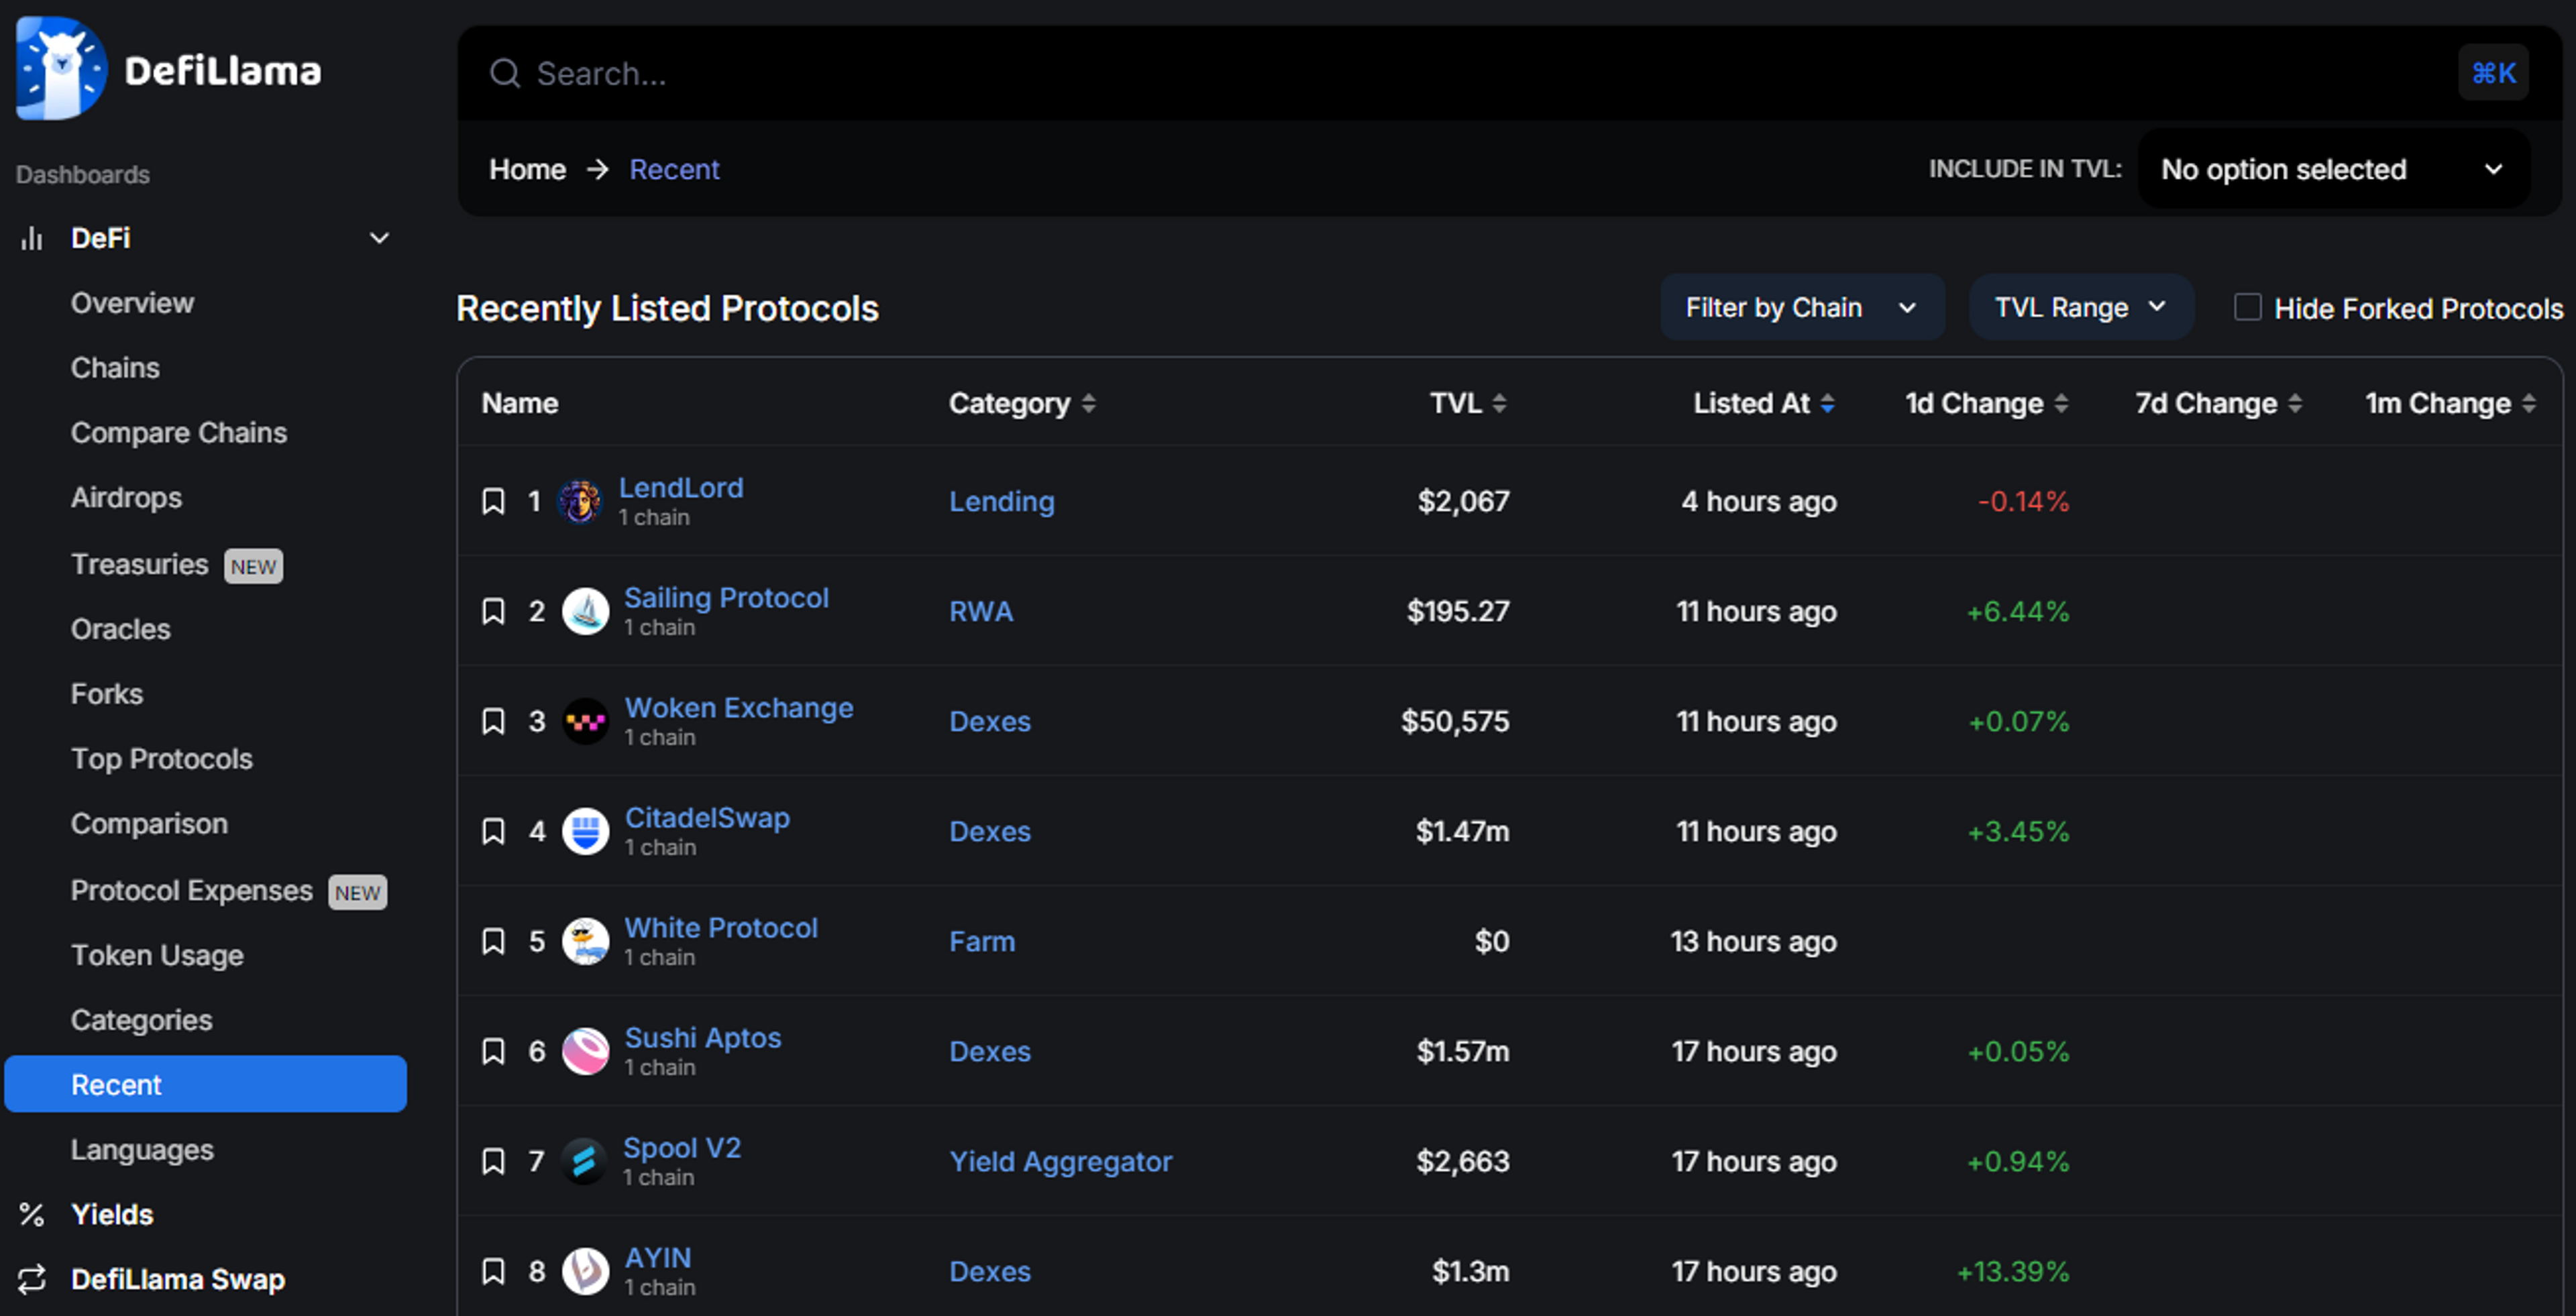Collapse the DeFi sidebar section
The height and width of the screenshot is (1316, 2576).
point(379,238)
